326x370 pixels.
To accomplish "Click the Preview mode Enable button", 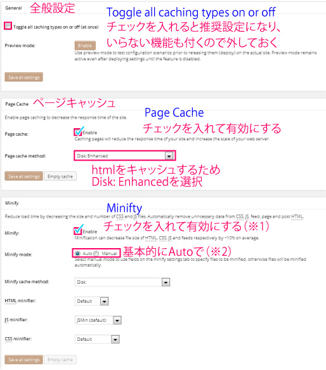I will coord(85,45).
